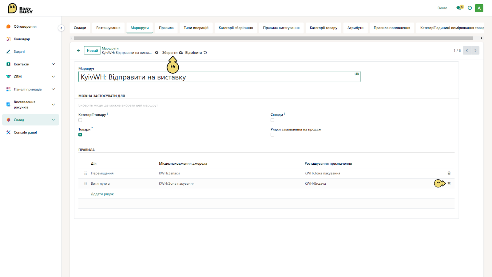
Task: Uncheck the Товари checkbox
Action: tap(80, 135)
